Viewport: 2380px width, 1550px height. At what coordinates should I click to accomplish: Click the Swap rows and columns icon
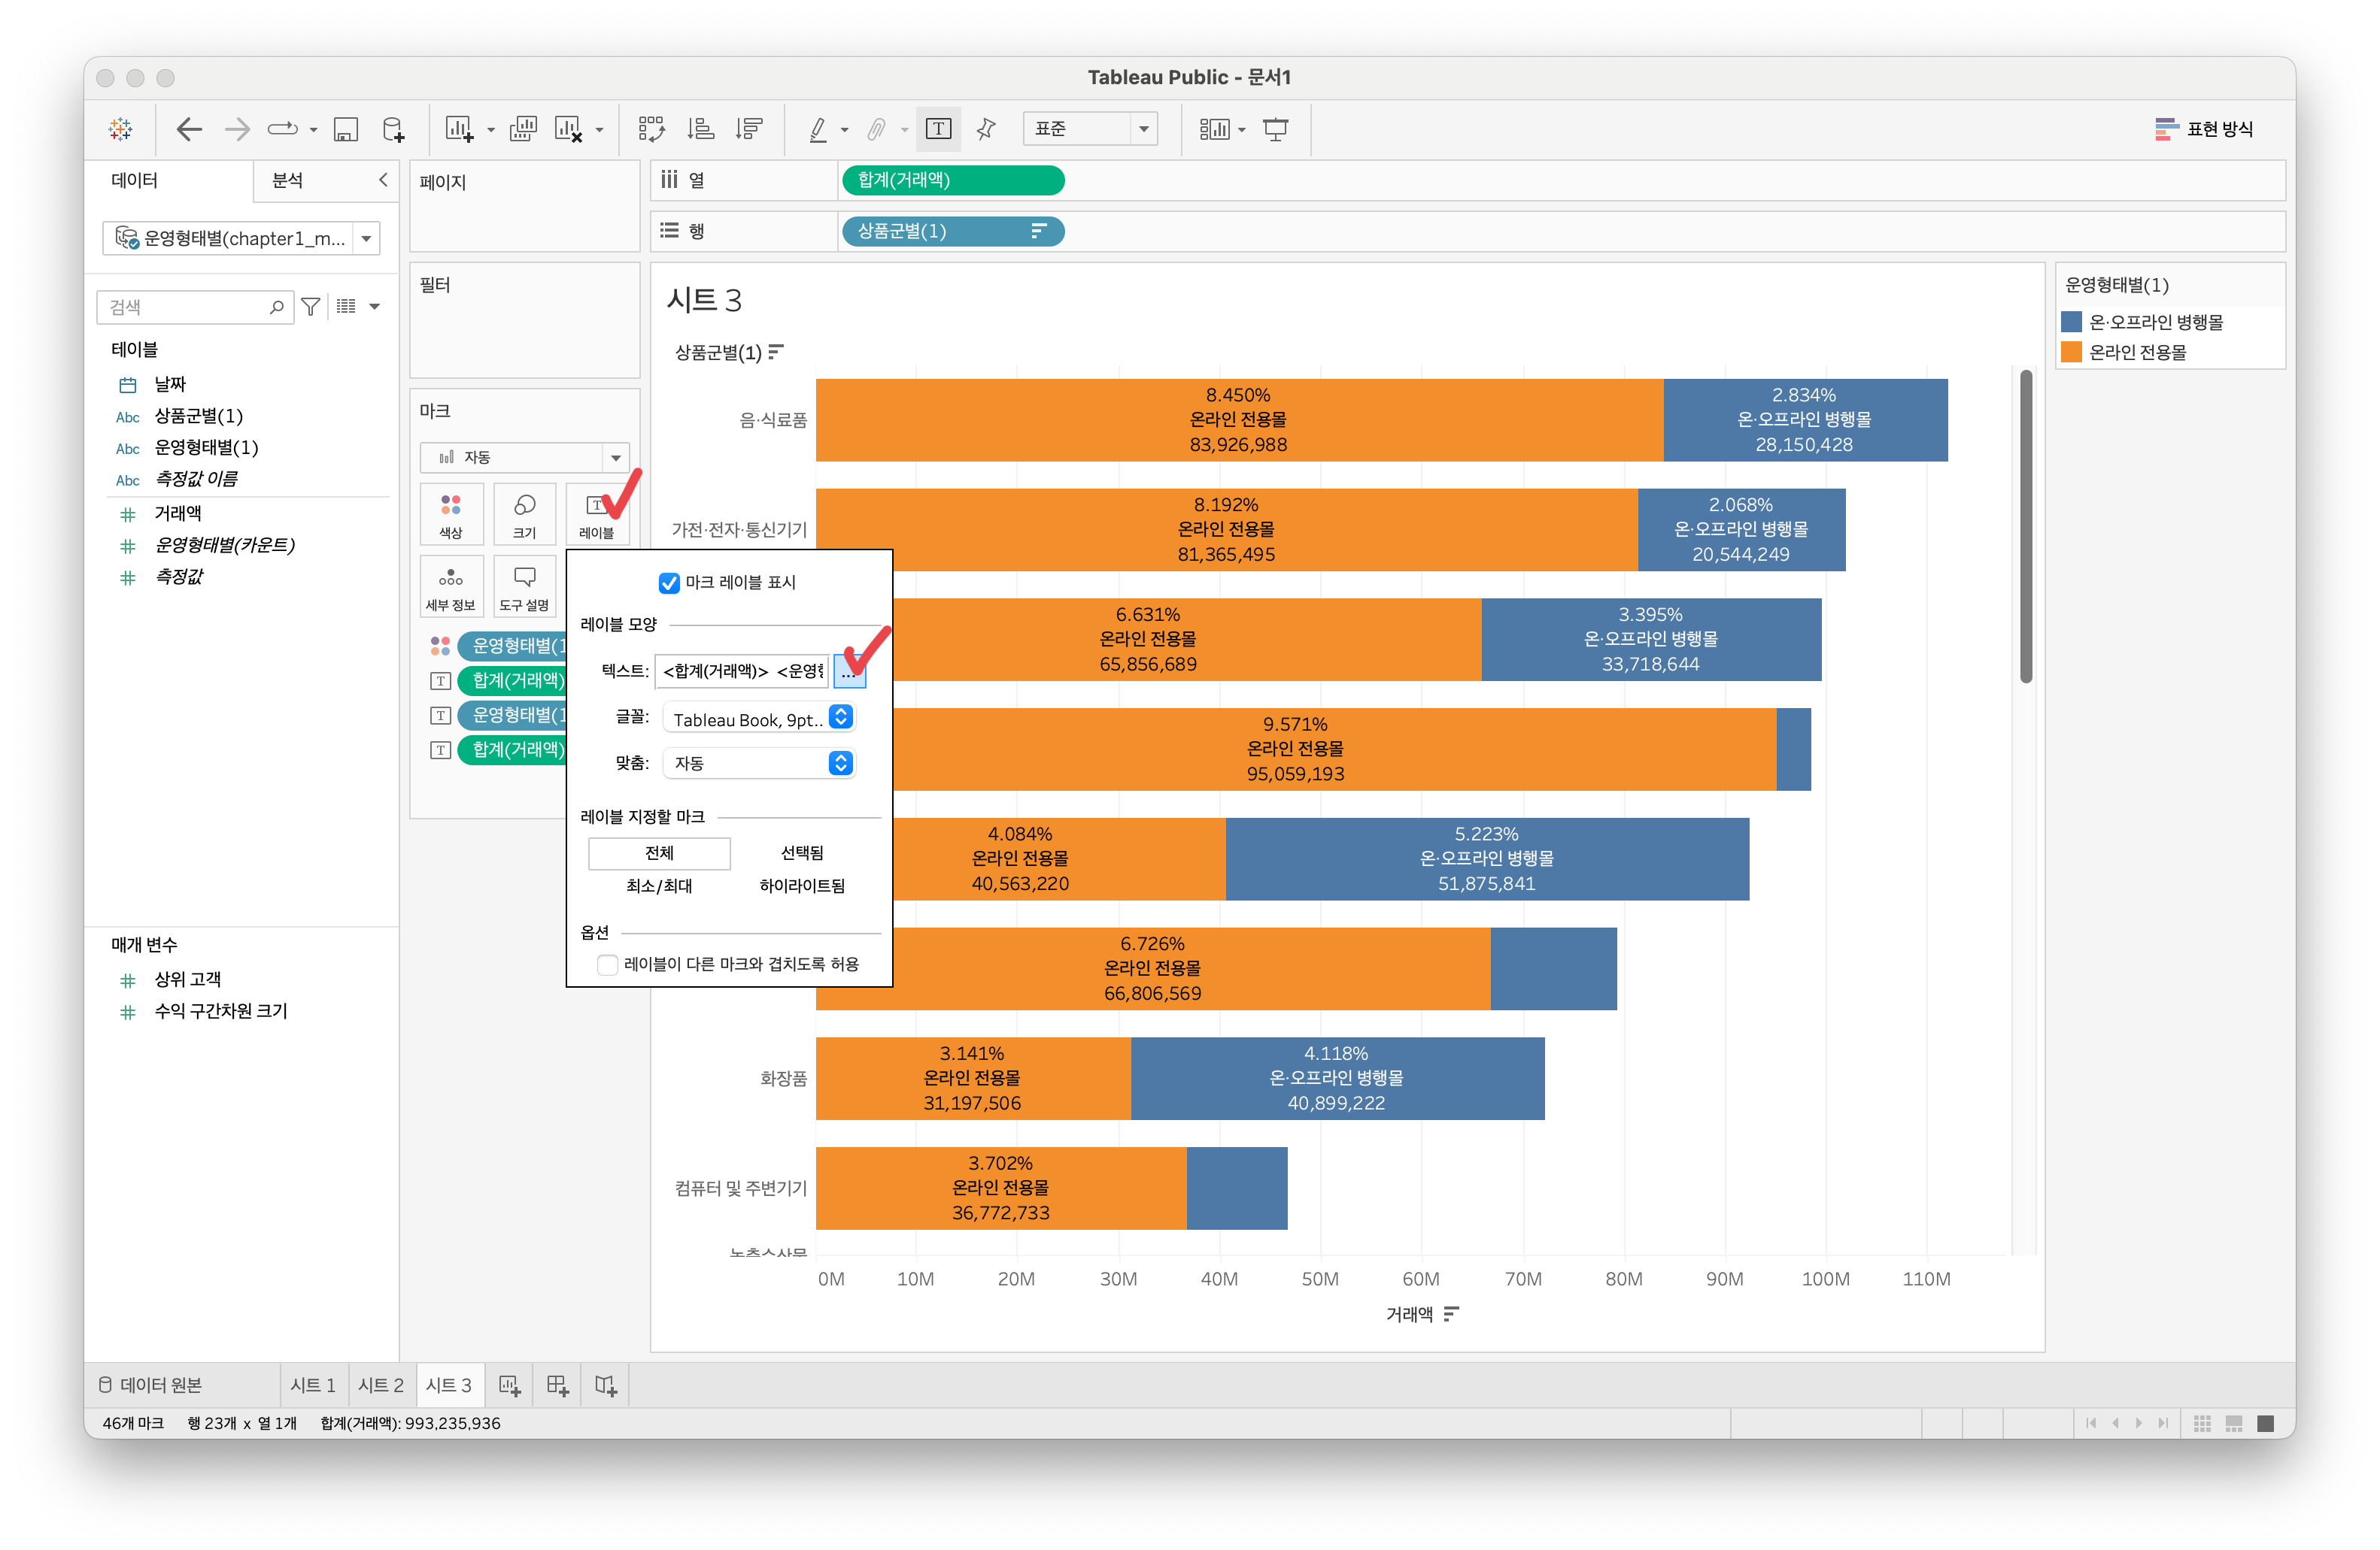click(x=651, y=129)
